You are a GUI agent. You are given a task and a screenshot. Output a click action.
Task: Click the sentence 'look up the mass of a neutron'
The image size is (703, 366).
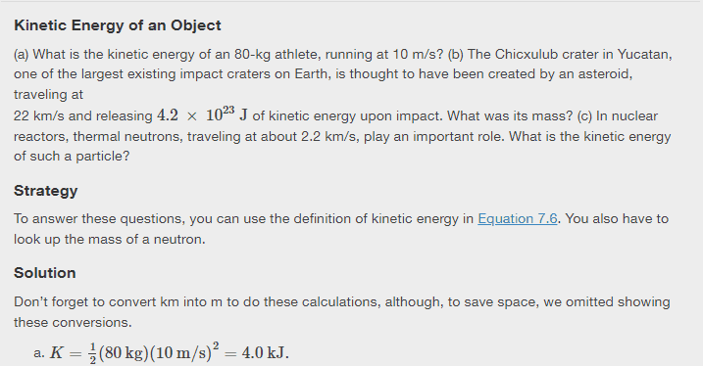tap(109, 240)
